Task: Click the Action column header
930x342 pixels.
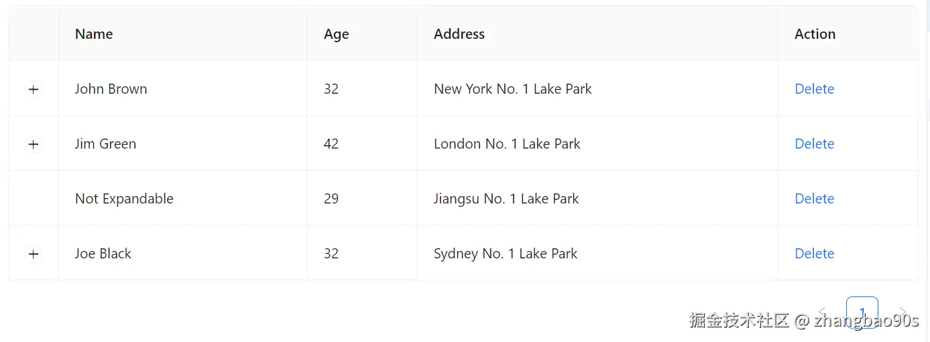Action: (815, 34)
